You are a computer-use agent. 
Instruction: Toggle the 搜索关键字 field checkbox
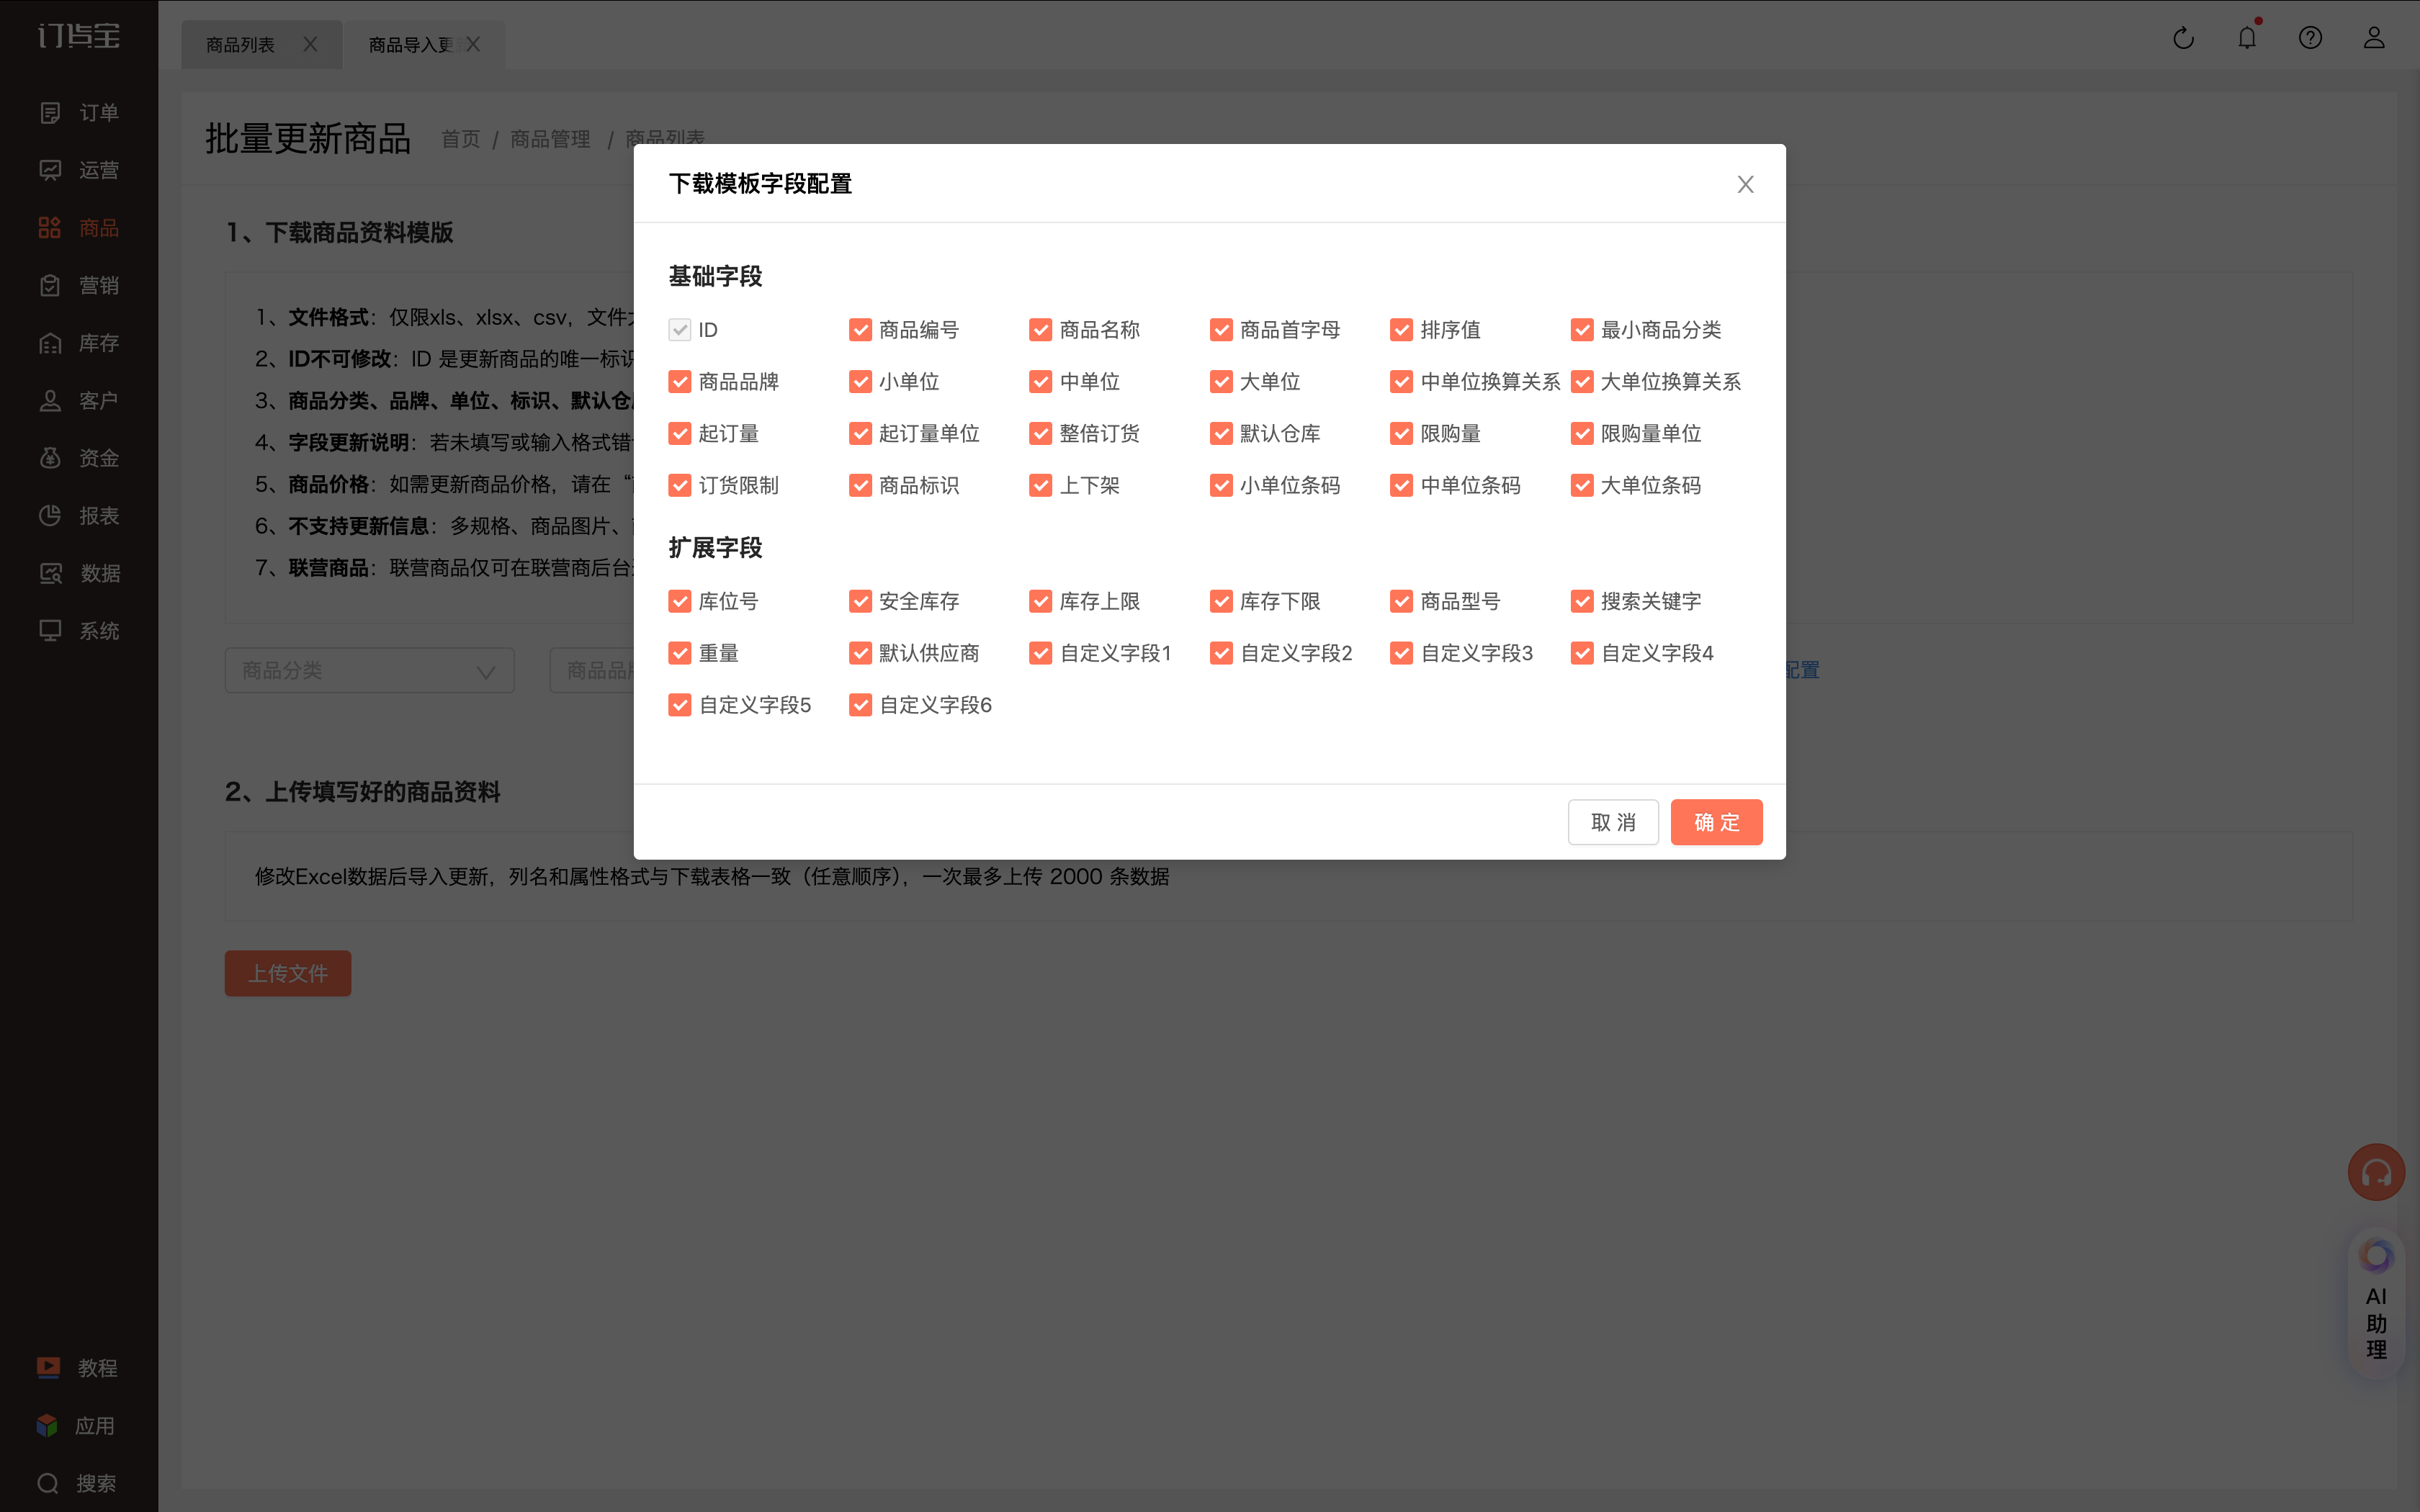[1582, 601]
